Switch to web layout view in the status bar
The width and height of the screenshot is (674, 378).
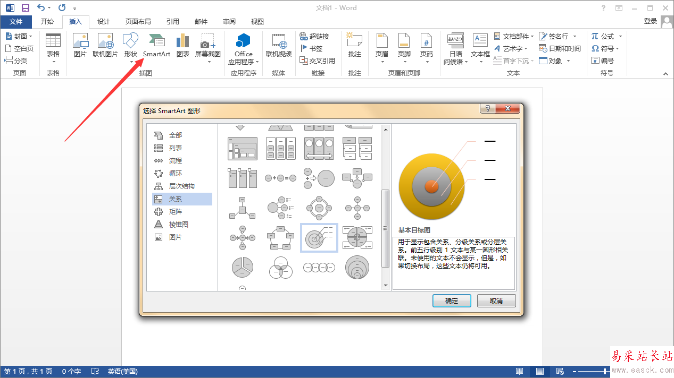click(560, 372)
